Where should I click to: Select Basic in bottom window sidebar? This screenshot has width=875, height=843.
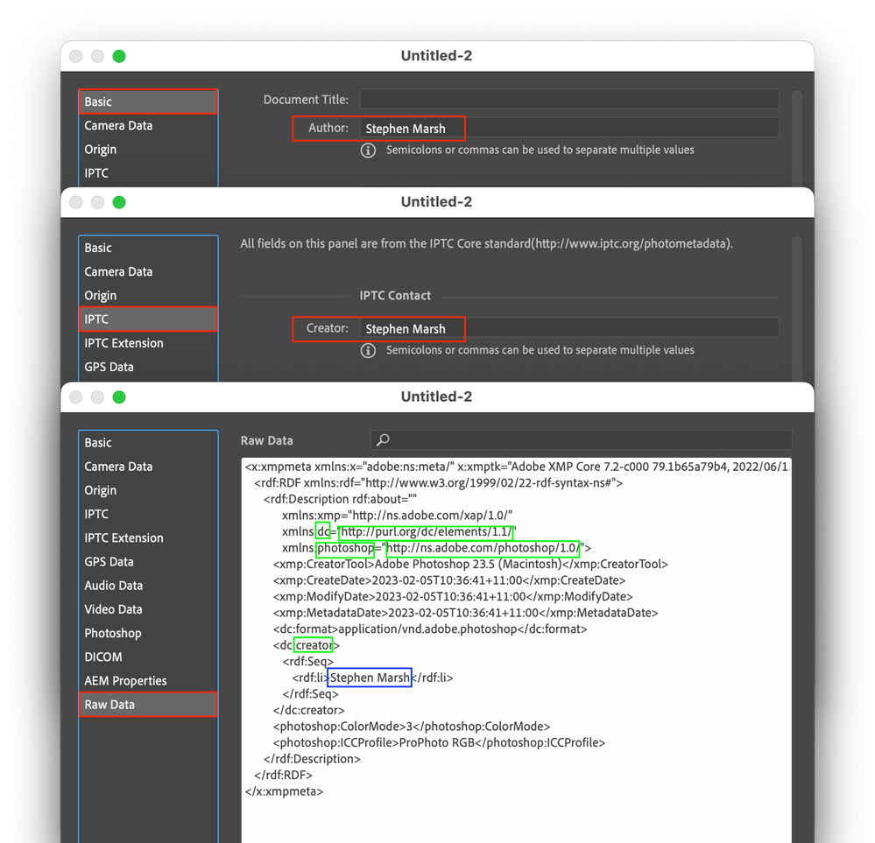pyautogui.click(x=148, y=442)
